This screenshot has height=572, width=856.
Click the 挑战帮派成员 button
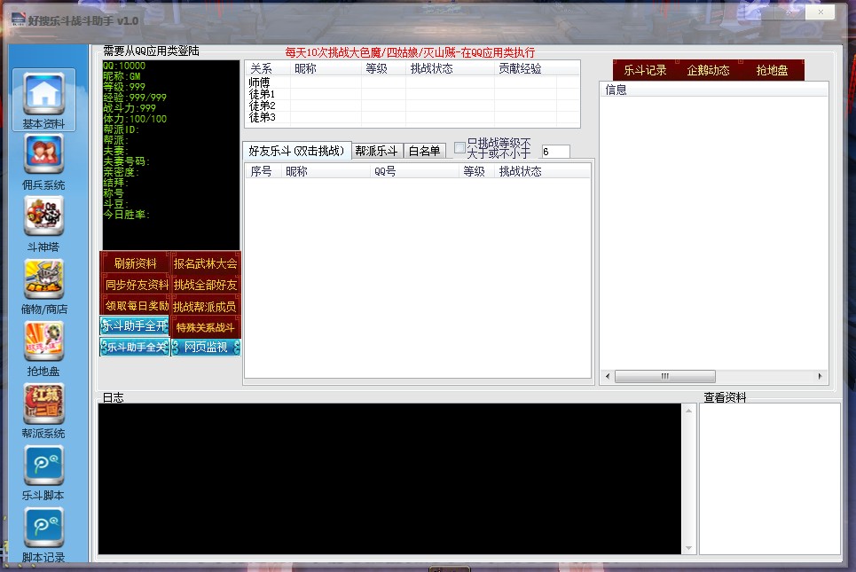pos(205,306)
